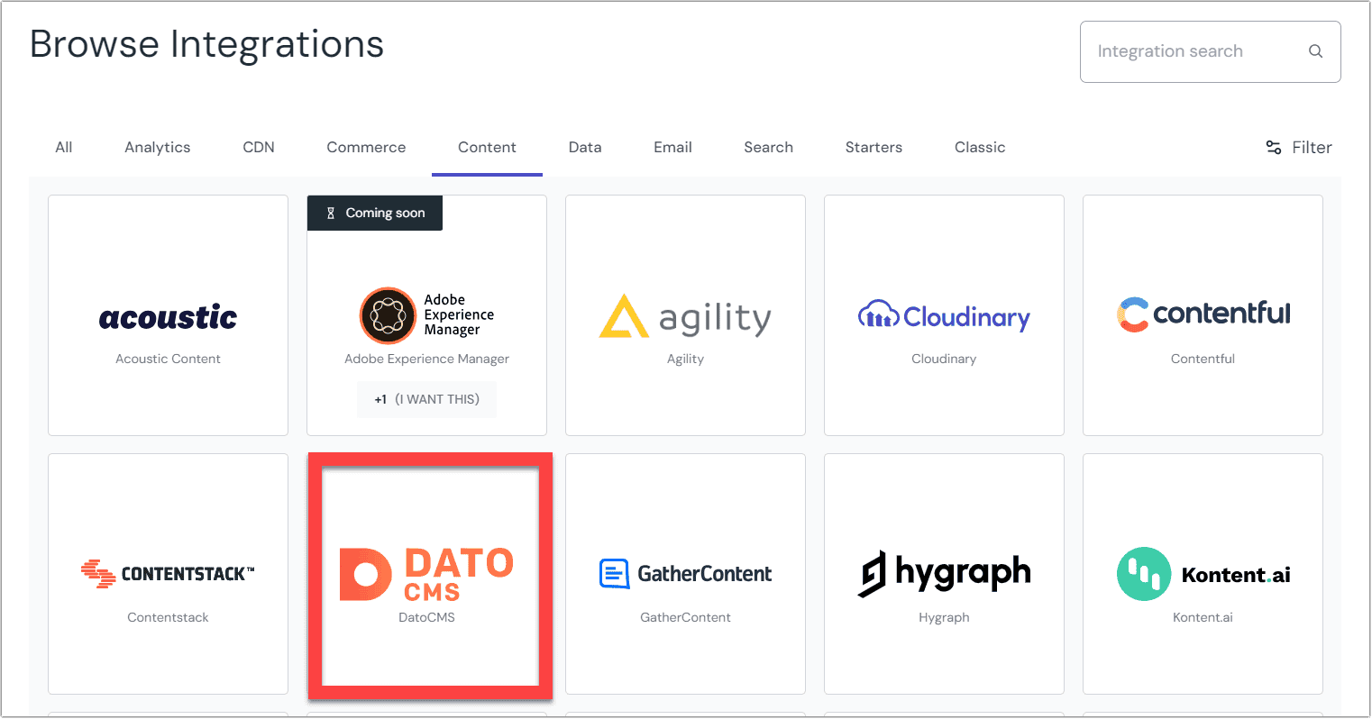Click the DatoCMS logo
This screenshot has height=719, width=1372.
click(x=426, y=574)
